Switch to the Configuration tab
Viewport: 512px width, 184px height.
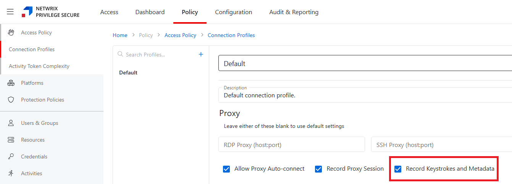(233, 12)
